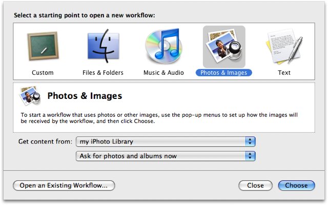Screen dimensions: 328x205
Task: Confirm with the Choose button
Action: tap(296, 186)
